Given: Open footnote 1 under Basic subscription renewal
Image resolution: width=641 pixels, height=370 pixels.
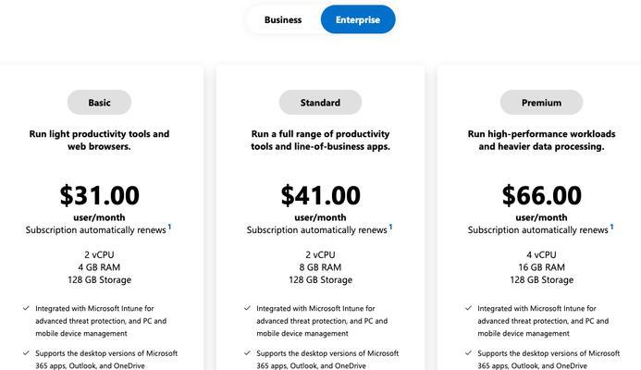Looking at the screenshot, I should click(x=169, y=227).
